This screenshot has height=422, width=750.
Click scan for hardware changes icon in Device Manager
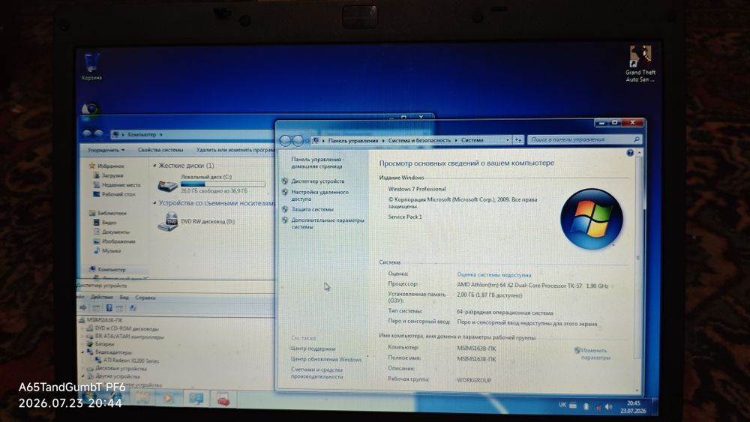[133, 308]
